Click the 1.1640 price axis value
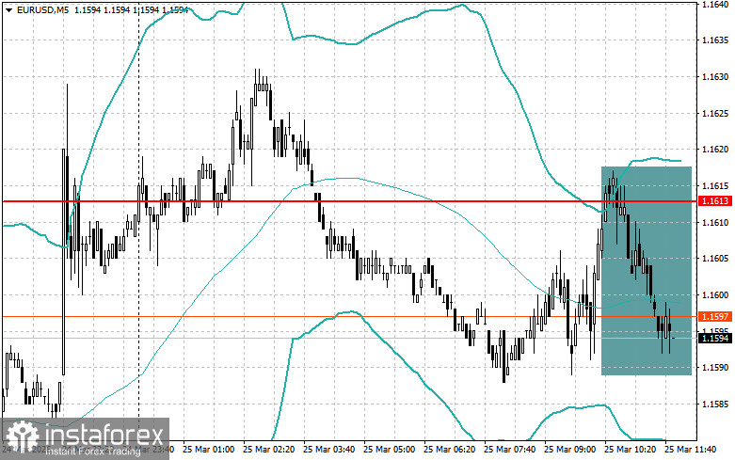The width and height of the screenshot is (735, 460). [x=715, y=5]
